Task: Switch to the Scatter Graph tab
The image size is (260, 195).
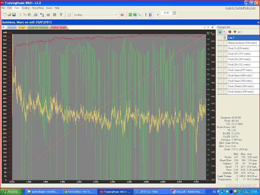Action: pos(58,27)
